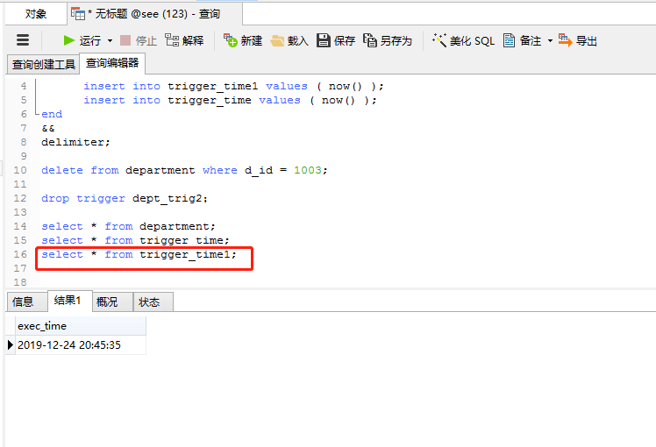Click the 另存为 text label
The height and width of the screenshot is (447, 656).
(x=396, y=41)
